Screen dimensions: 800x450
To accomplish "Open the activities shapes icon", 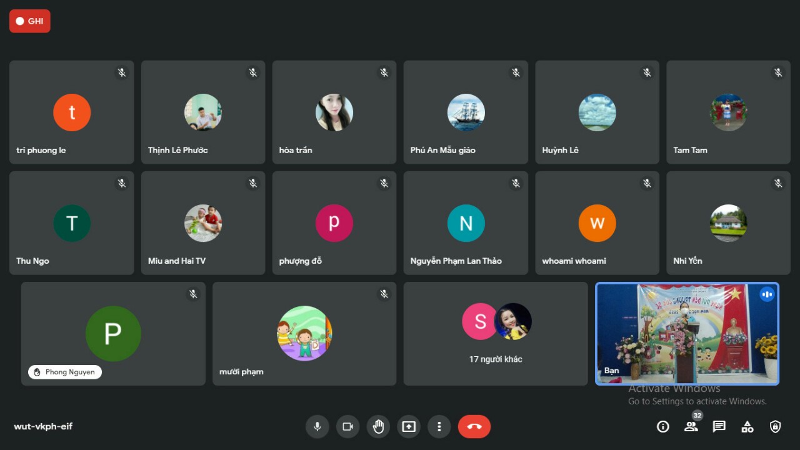I will [747, 427].
